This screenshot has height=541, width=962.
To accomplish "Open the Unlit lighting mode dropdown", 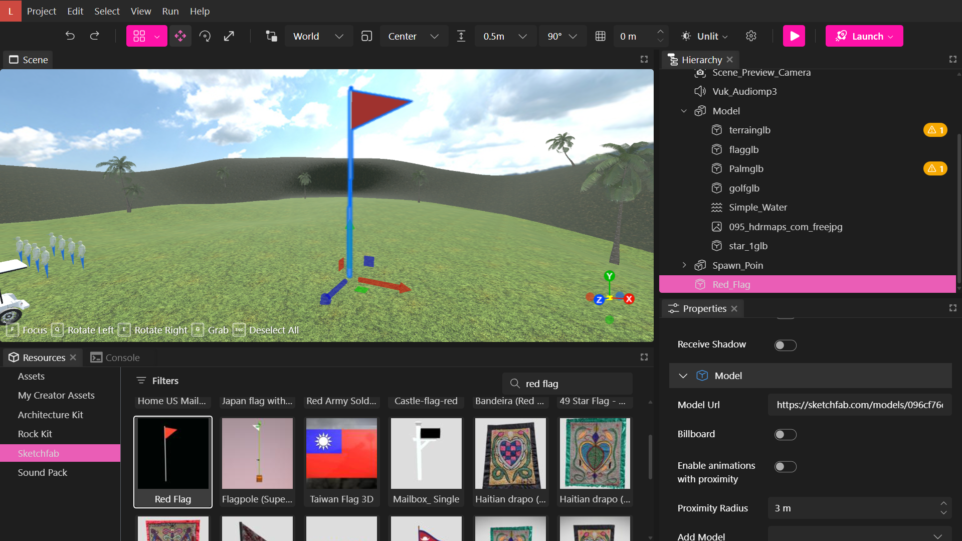I will tap(704, 36).
